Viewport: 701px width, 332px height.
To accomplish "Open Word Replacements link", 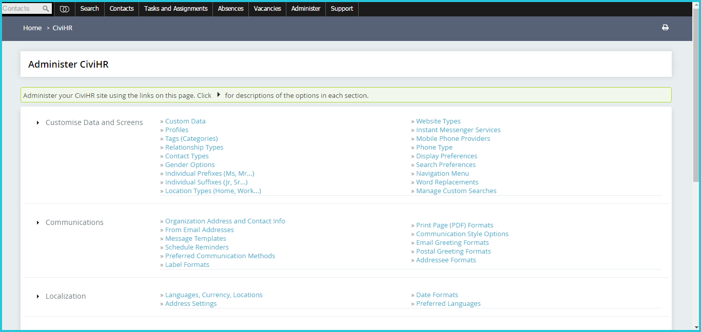I will (447, 182).
